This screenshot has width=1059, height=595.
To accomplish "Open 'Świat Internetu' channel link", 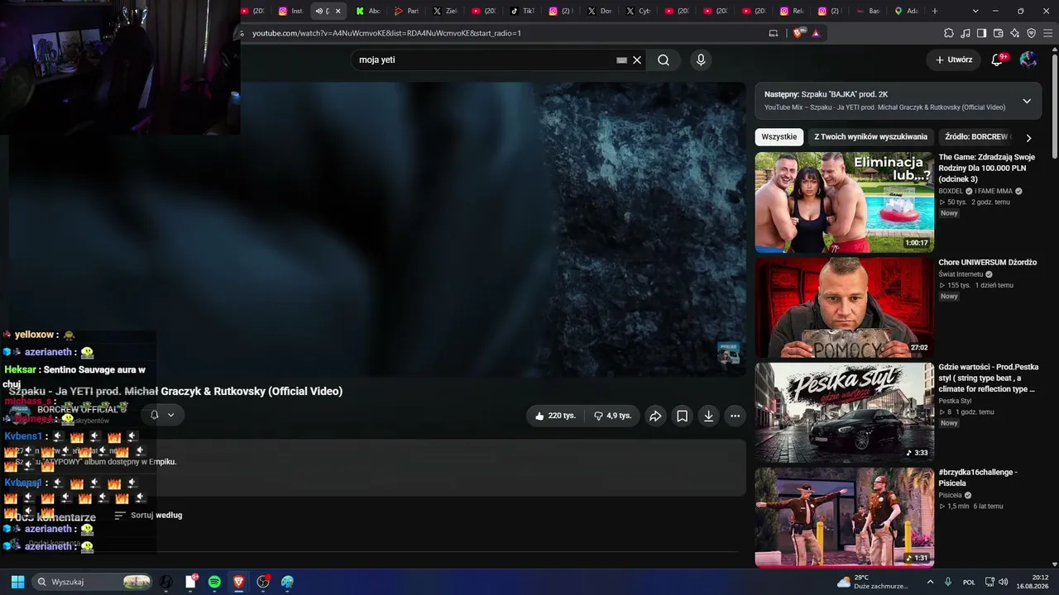I will (x=961, y=274).
